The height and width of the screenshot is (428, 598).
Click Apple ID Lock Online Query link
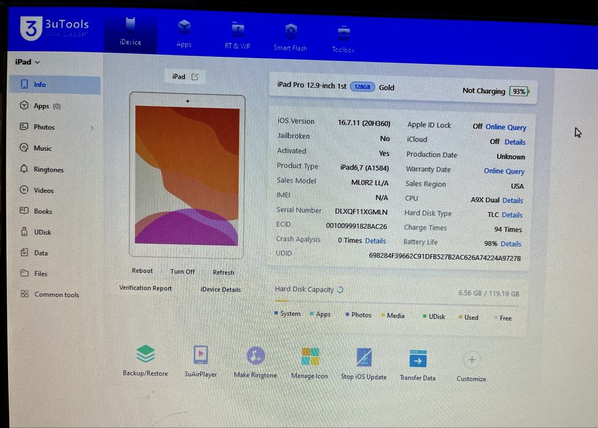(x=506, y=127)
